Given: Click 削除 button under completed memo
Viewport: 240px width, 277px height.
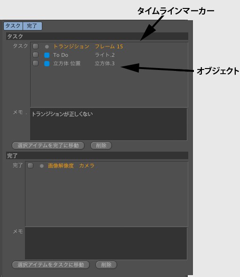Looking at the screenshot, I should [x=106, y=265].
